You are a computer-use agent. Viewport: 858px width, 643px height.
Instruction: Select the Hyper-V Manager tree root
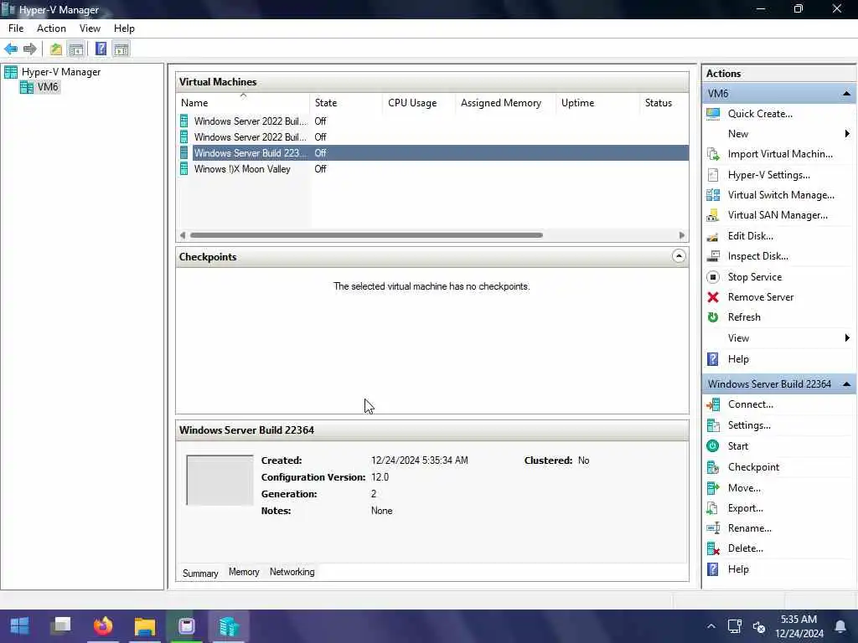pyautogui.click(x=60, y=72)
